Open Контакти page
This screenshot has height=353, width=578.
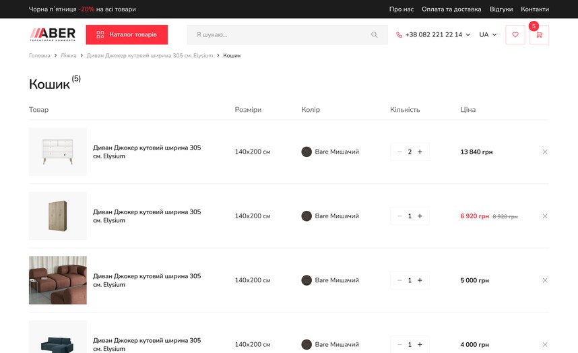(535, 9)
